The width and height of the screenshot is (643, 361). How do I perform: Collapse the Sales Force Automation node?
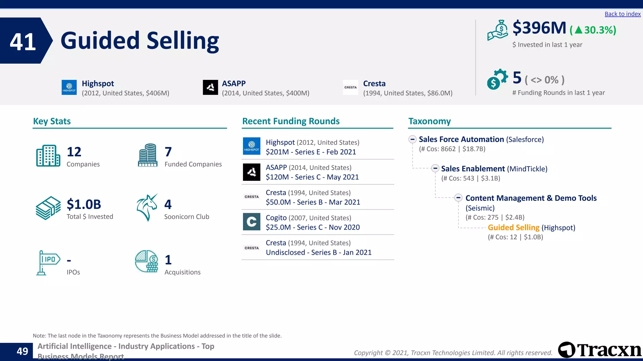(x=413, y=139)
